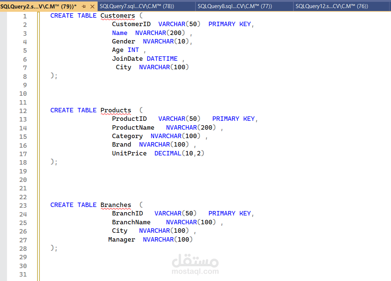Pin the SQLQuery2 tab with pushpin icon
Image resolution: width=391 pixels, height=281 pixels.
click(84, 7)
